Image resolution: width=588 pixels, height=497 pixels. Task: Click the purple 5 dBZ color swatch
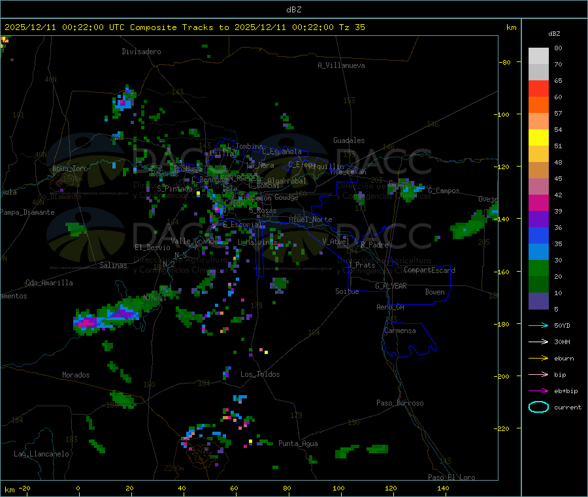[538, 301]
